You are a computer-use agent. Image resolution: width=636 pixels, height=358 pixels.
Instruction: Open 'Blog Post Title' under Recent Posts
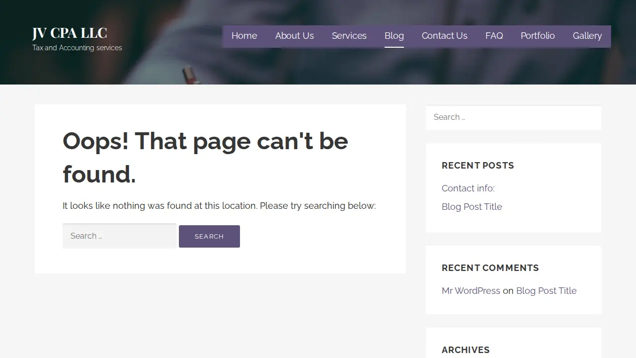[x=472, y=206]
